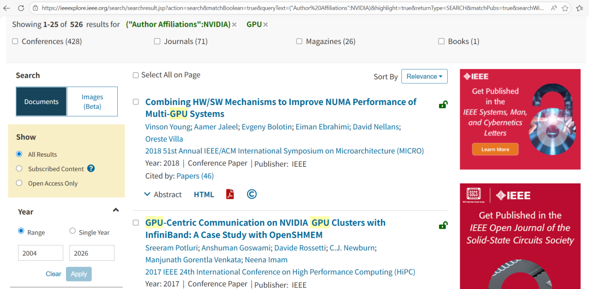Open 2018 MICRO symposium link

[x=284, y=151]
